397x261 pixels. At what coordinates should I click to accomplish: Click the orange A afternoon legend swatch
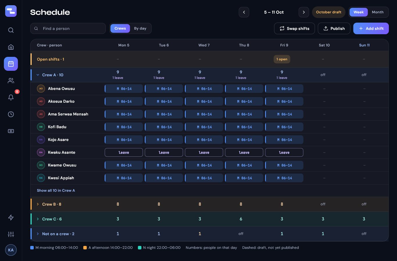85,248
